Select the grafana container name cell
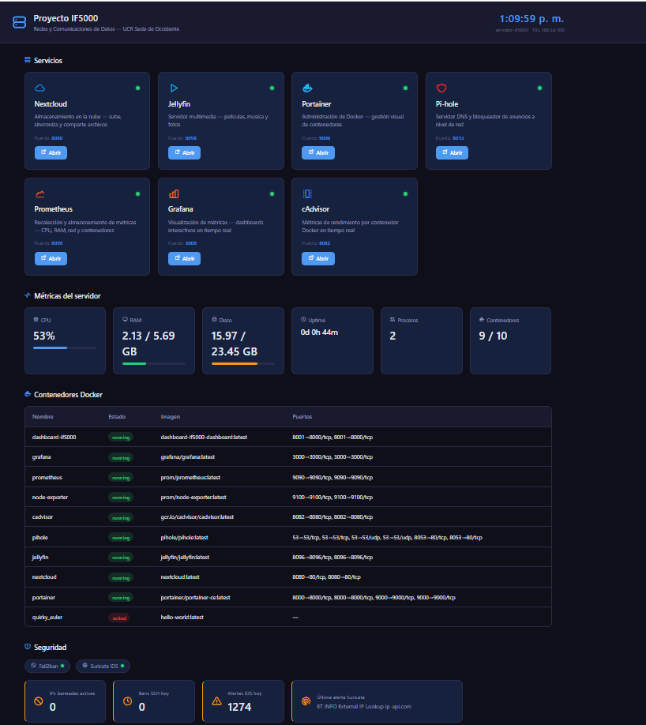 tap(42, 456)
